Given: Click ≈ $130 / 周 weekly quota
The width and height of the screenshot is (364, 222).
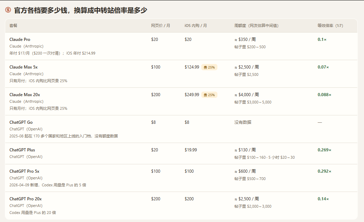Looking at the screenshot, I should pos(245,150).
